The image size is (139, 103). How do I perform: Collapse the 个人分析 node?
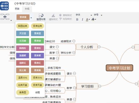tap(99, 47)
